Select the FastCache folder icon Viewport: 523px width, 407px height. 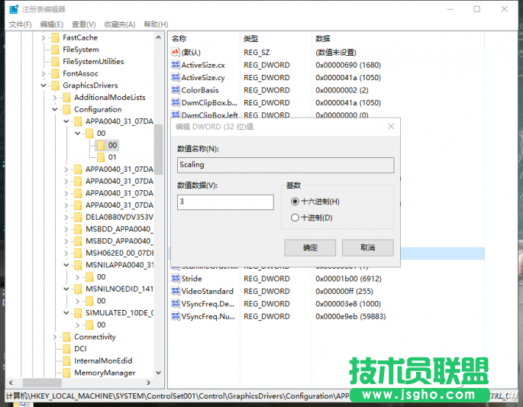pos(56,37)
